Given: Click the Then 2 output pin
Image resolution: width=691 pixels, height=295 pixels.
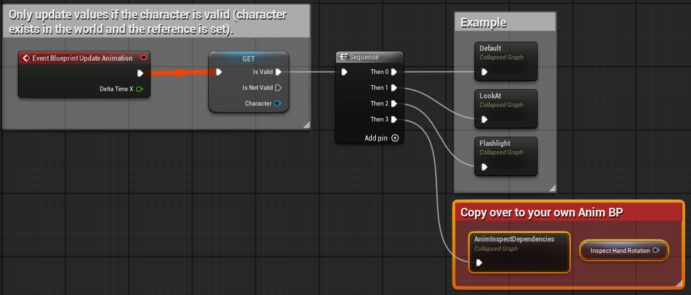Looking at the screenshot, I should (x=394, y=104).
